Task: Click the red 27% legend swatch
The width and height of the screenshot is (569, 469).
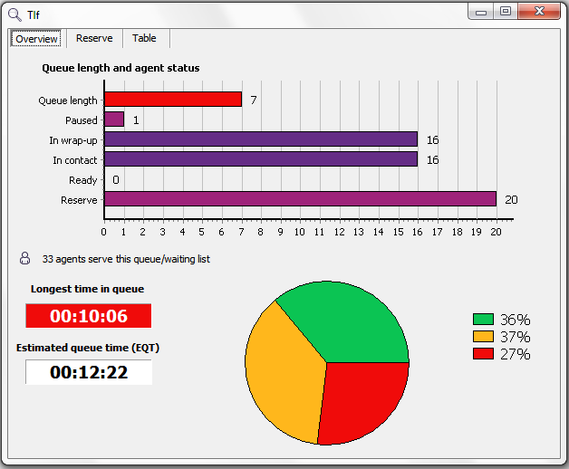Action: click(483, 354)
